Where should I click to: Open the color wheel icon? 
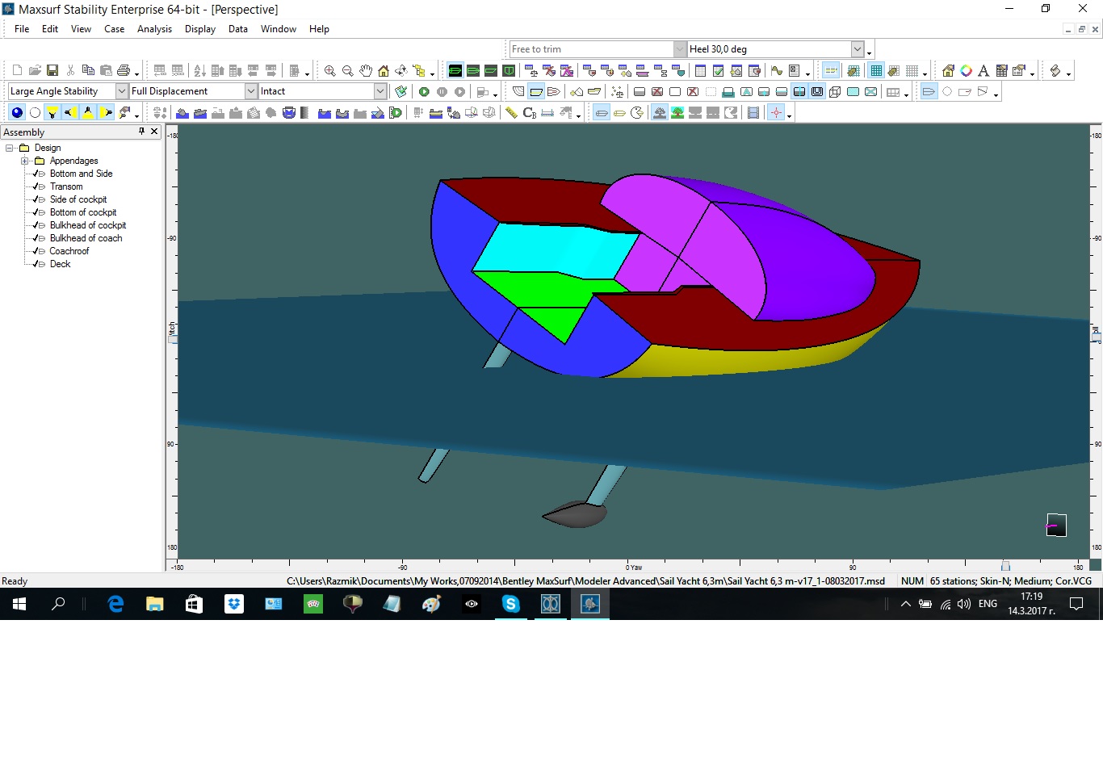tap(966, 71)
